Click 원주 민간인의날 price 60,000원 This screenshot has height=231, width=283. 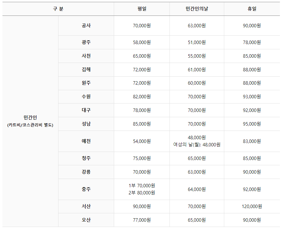click(197, 83)
